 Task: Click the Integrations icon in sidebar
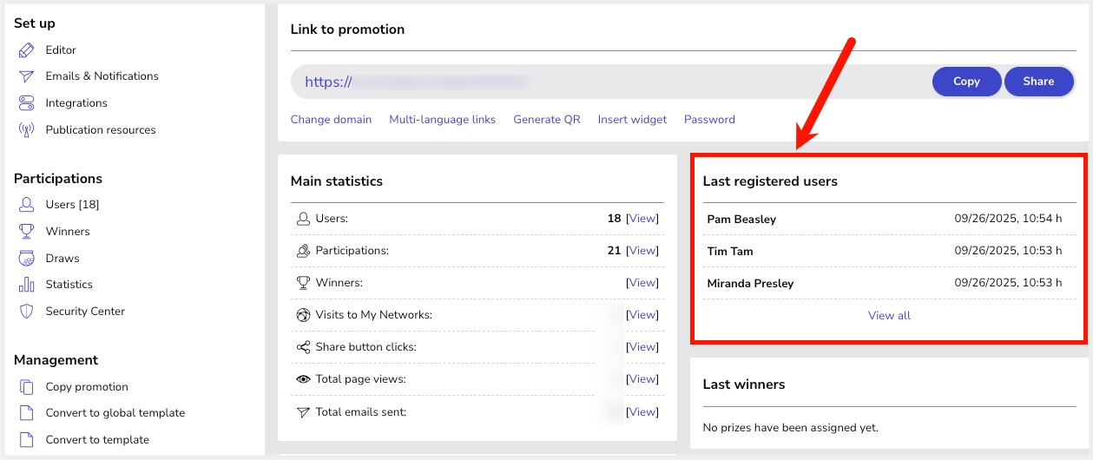pyautogui.click(x=26, y=103)
